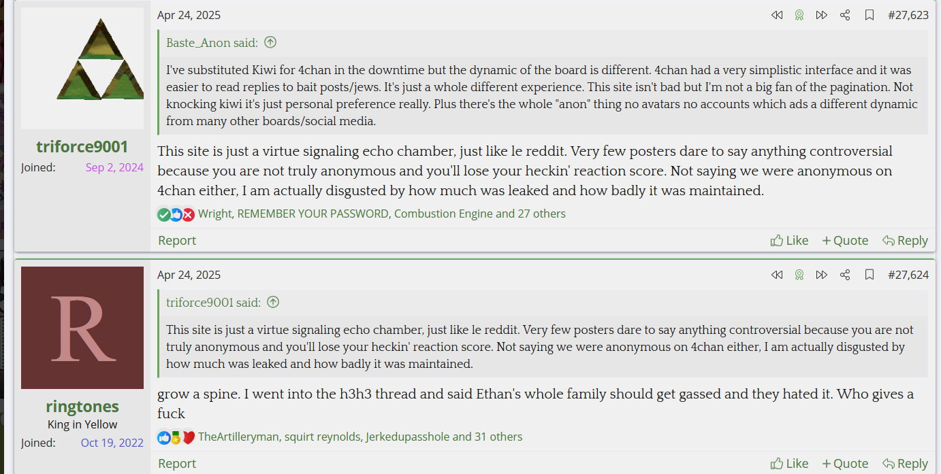Bookmark post #27,624

pos(870,275)
